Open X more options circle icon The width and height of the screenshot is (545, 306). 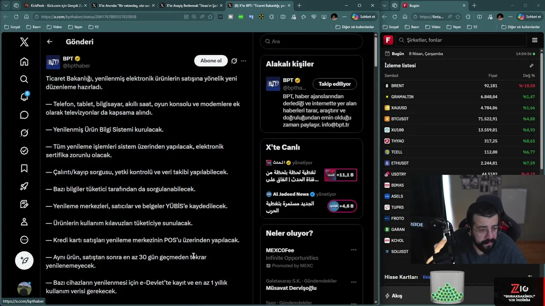24,240
